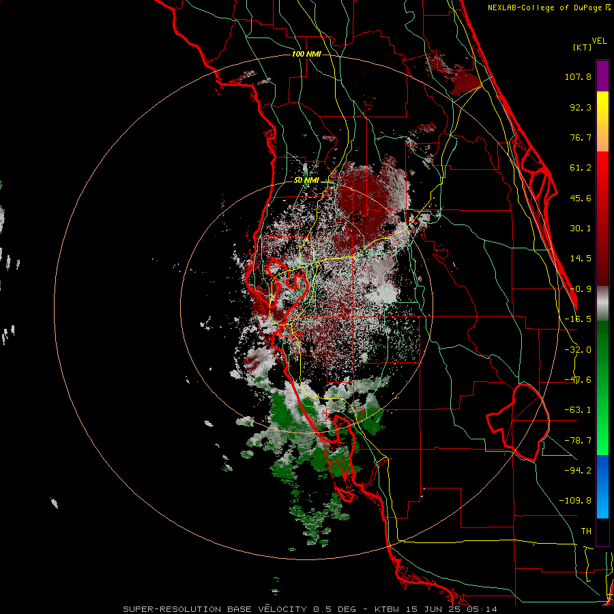Viewport: 614px width, 614px height.
Task: Click the 45.6 scale value
Action: click(581, 198)
